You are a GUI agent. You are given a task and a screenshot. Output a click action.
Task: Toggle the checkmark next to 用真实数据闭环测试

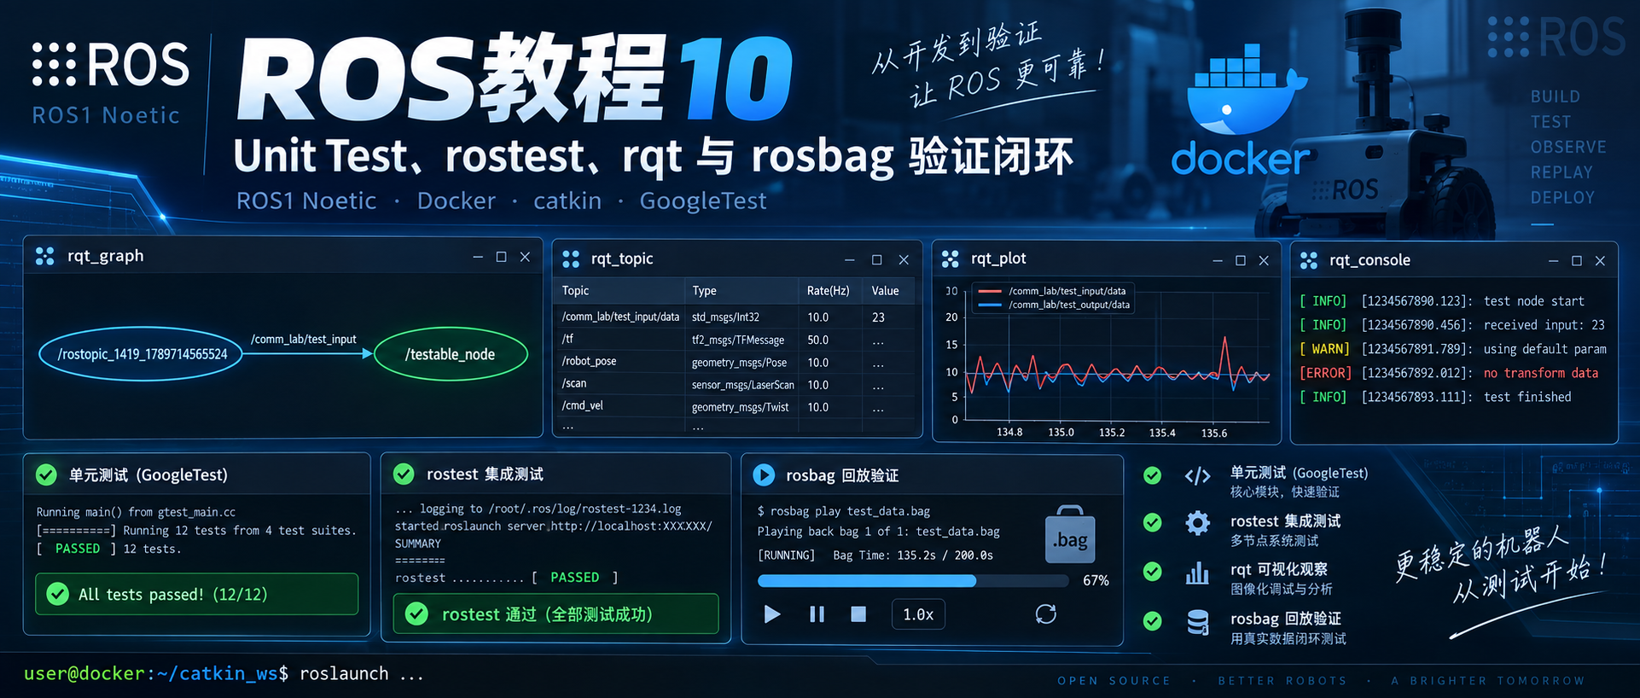coord(1152,620)
